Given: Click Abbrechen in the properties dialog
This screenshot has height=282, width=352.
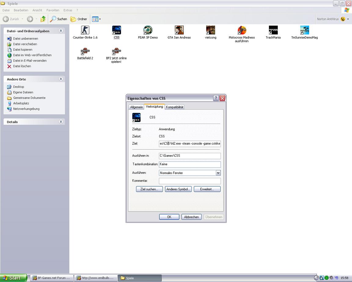Looking at the screenshot, I should [x=192, y=217].
